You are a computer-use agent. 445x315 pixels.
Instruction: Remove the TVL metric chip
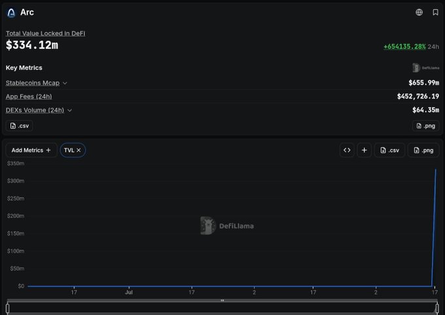(79, 150)
